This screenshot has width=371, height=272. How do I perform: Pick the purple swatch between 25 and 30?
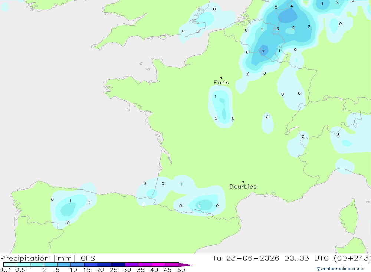118,265
